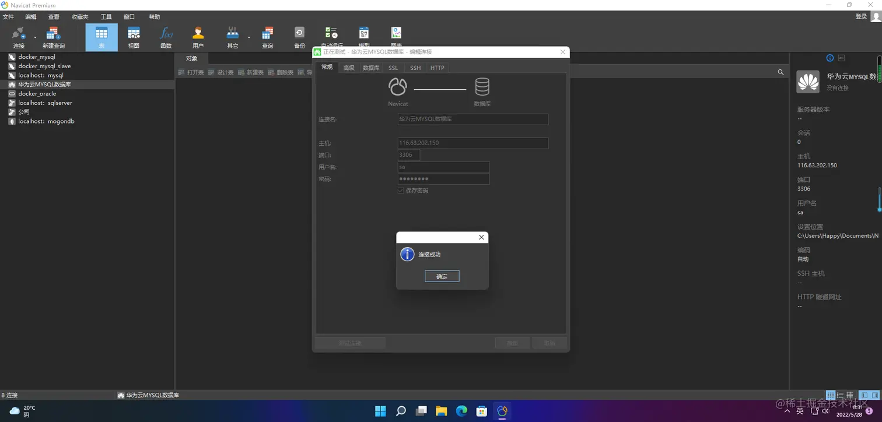Expand the 其它 (Others) dropdown arrow
This screenshot has width=882, height=422.
pyautogui.click(x=249, y=37)
